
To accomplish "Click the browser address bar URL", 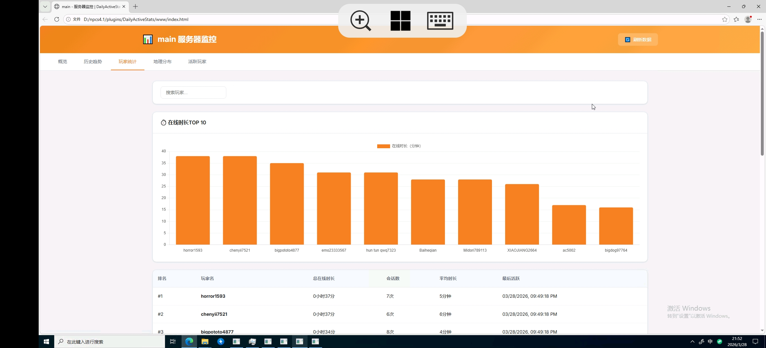I will click(x=136, y=19).
